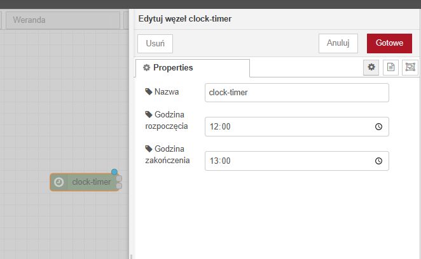The height and width of the screenshot is (259, 421).
Task: Click lower output port of clock-timer node
Action: tap(119, 185)
